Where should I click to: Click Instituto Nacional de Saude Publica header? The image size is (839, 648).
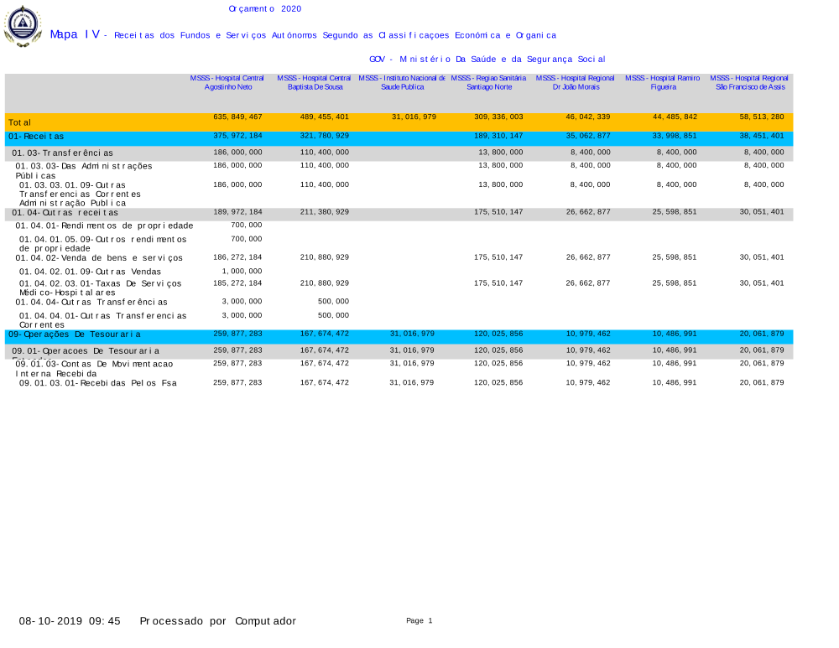(x=402, y=82)
